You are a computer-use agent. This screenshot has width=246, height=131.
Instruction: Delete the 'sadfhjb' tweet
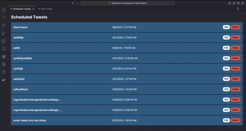tap(236, 68)
